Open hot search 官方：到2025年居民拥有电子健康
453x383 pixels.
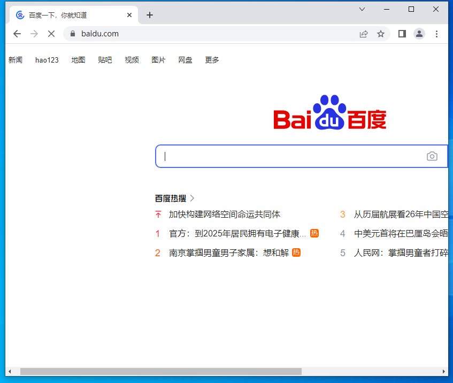[x=237, y=234]
